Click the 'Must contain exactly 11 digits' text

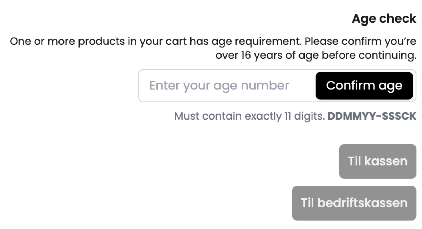click(249, 116)
